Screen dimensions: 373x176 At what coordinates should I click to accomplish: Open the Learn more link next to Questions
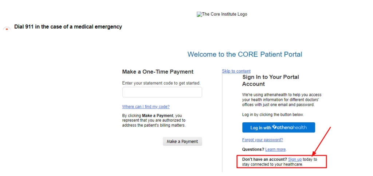tap(275, 150)
